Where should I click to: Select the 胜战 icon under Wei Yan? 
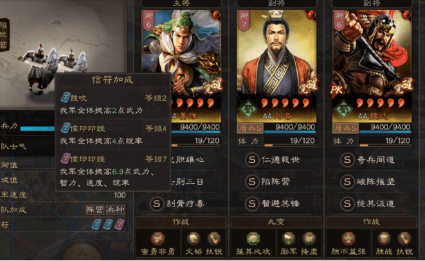384,239
